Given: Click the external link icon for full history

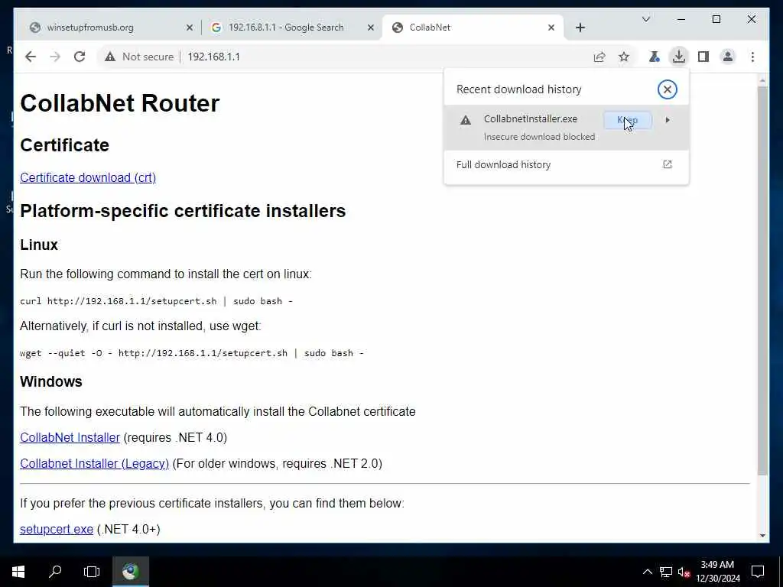Looking at the screenshot, I should click(x=667, y=164).
